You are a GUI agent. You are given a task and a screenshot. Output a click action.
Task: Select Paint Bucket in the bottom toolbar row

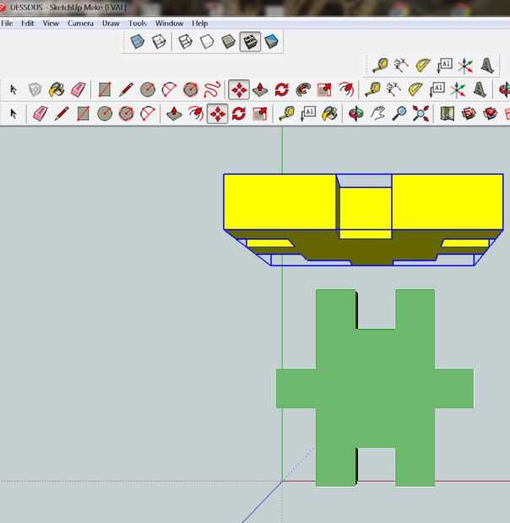(329, 114)
